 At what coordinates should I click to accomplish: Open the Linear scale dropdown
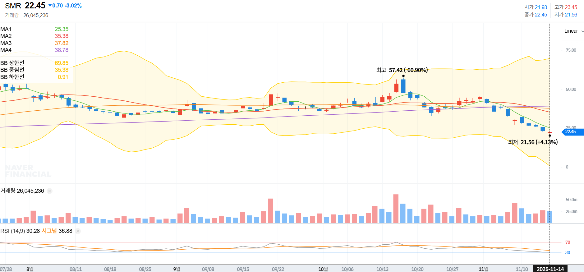(x=574, y=31)
